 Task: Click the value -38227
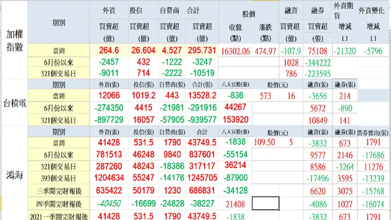coord(202,203)
